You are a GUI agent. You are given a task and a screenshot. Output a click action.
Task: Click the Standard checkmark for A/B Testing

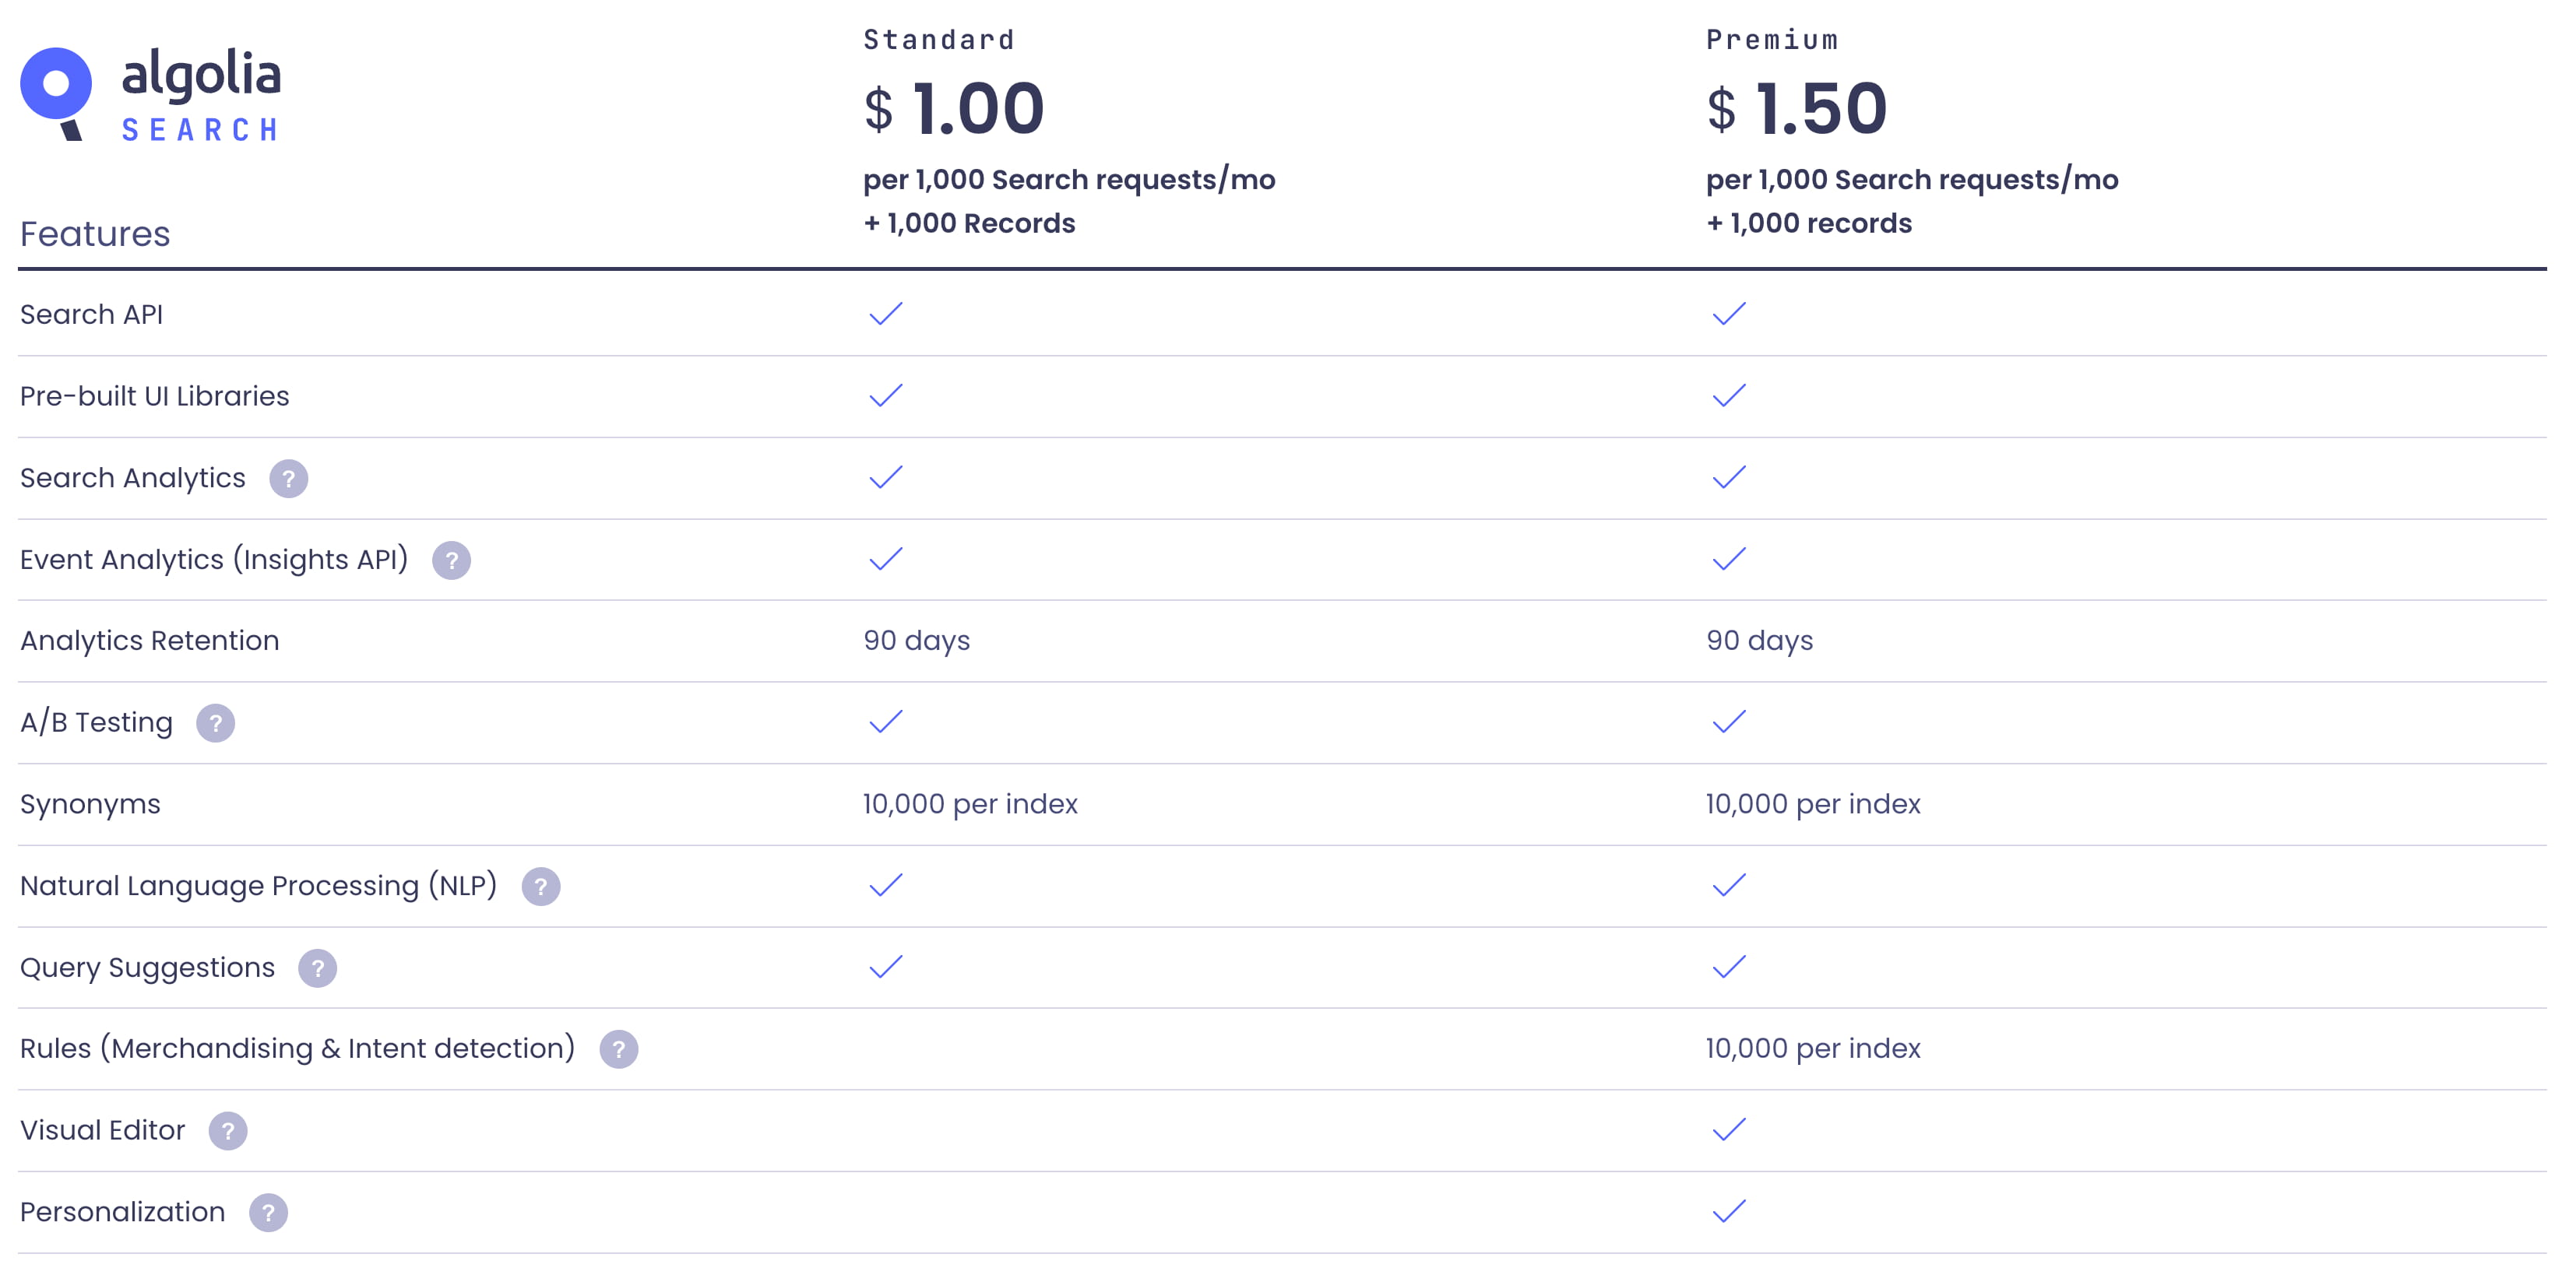(x=885, y=722)
